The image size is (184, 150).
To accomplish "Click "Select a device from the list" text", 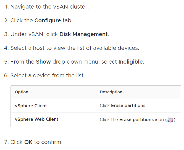I will 48,75.
